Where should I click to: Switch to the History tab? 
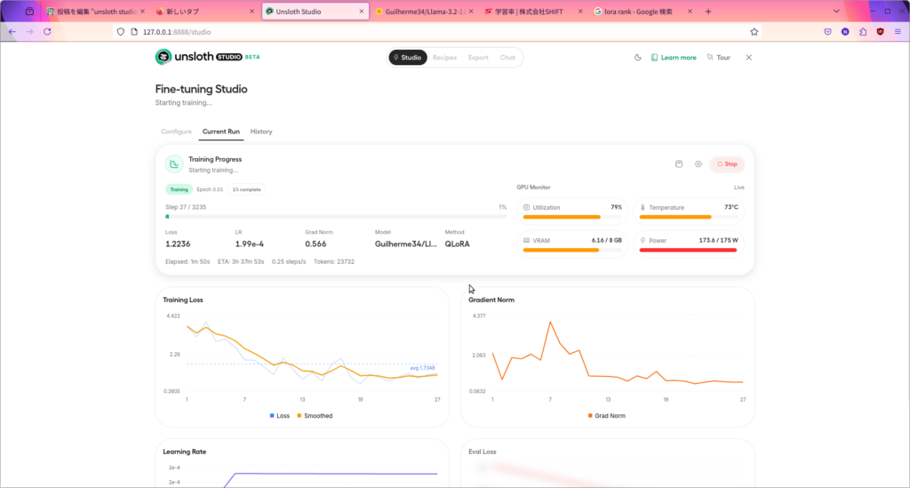(x=261, y=132)
